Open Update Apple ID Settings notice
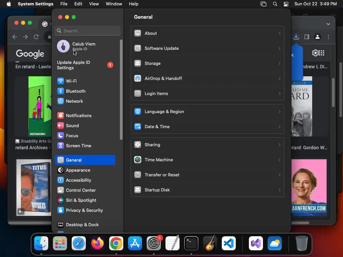This screenshot has height=257, width=343. pyautogui.click(x=85, y=65)
